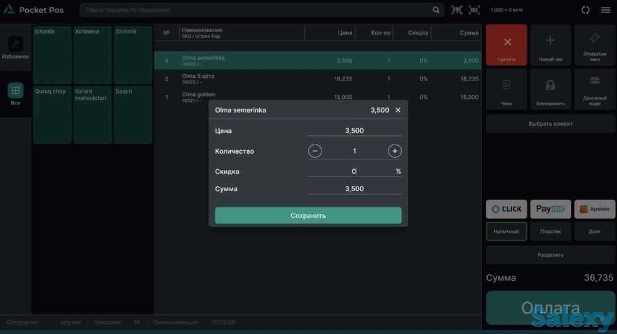Choose Пластик card payment type

click(550, 232)
